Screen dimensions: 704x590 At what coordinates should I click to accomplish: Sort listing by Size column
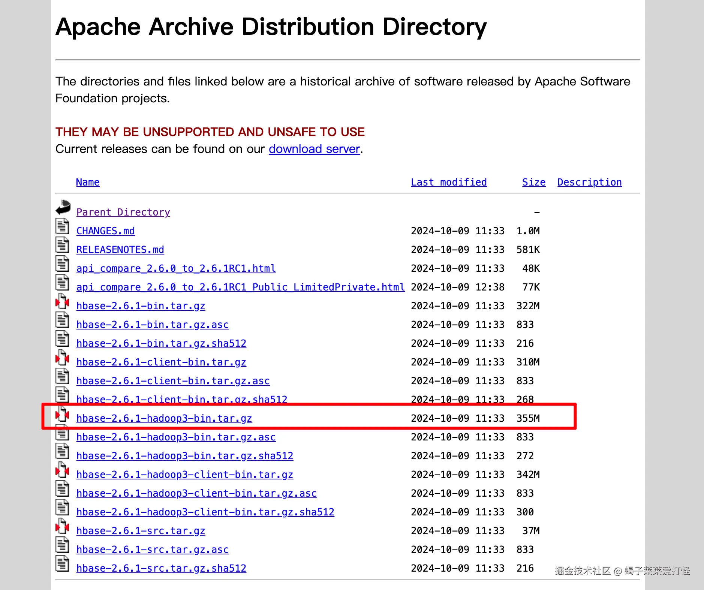click(534, 182)
